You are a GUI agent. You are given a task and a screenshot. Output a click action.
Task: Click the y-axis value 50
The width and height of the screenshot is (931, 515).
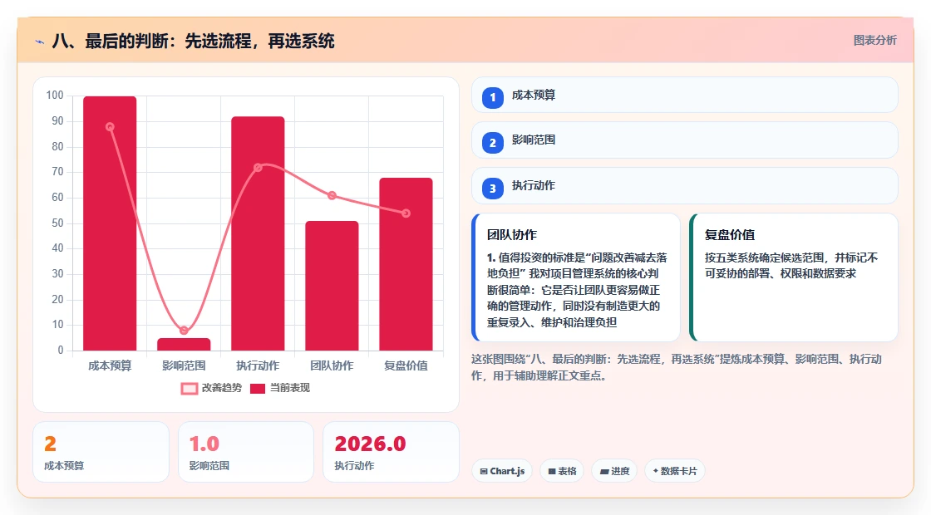coord(57,223)
